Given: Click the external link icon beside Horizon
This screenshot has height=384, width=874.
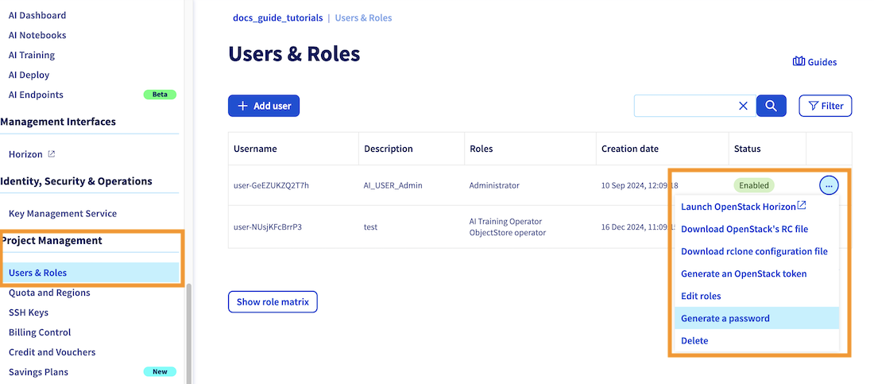Looking at the screenshot, I should [x=52, y=154].
